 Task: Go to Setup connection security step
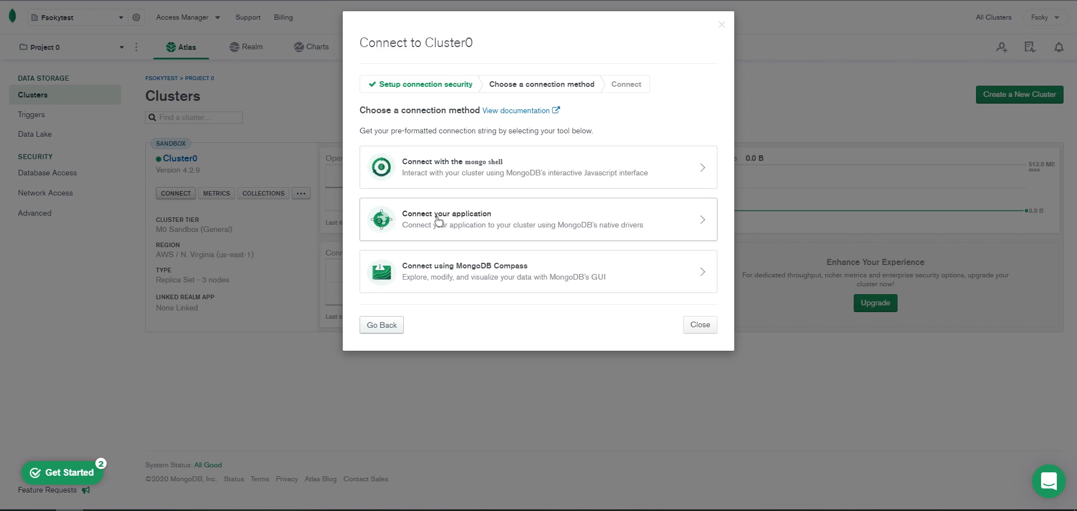[x=420, y=84]
